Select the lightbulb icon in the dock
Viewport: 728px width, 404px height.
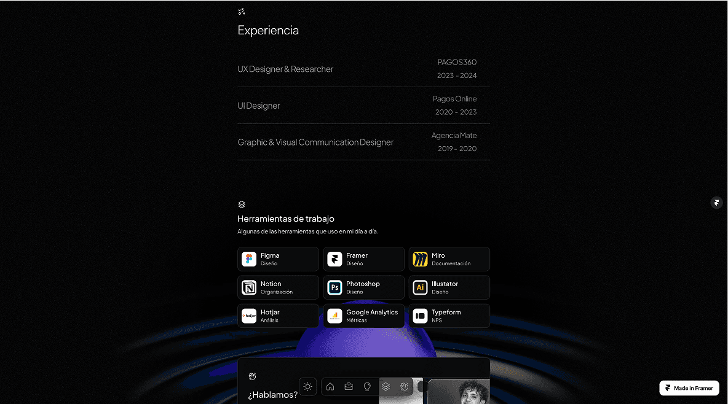367,386
